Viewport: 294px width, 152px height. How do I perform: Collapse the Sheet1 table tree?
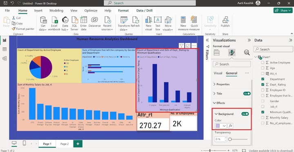[x=256, y=57]
